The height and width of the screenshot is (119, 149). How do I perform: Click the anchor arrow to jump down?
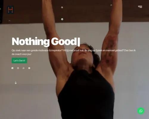(16, 83)
